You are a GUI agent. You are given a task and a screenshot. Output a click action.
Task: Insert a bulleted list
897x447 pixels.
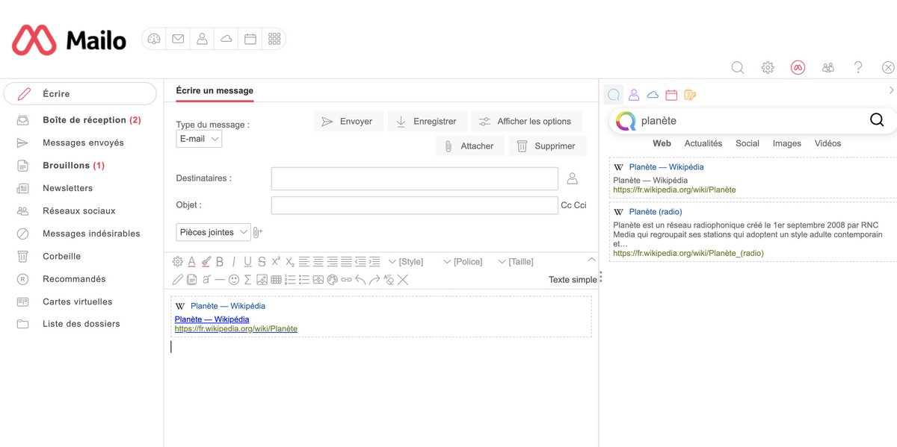(x=303, y=280)
